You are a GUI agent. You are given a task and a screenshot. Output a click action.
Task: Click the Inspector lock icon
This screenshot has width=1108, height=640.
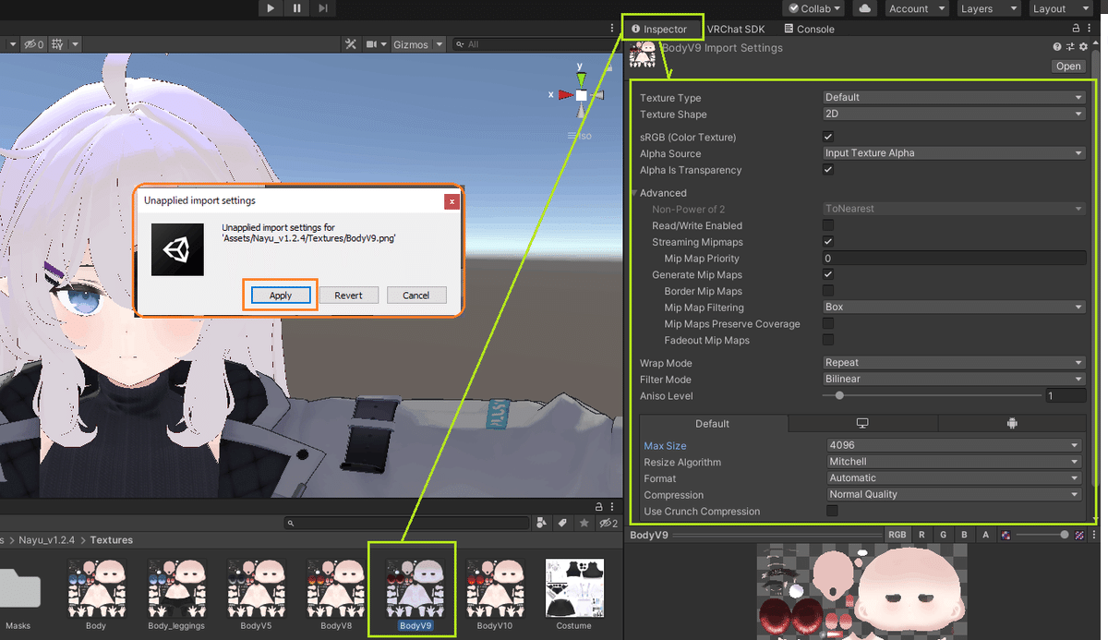pyautogui.click(x=1076, y=29)
